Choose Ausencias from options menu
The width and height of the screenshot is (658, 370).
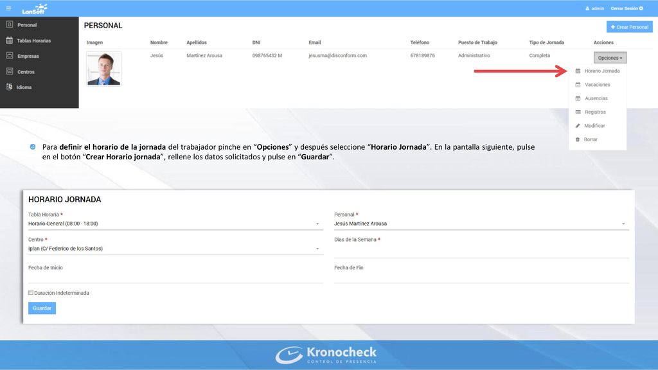tap(596, 98)
